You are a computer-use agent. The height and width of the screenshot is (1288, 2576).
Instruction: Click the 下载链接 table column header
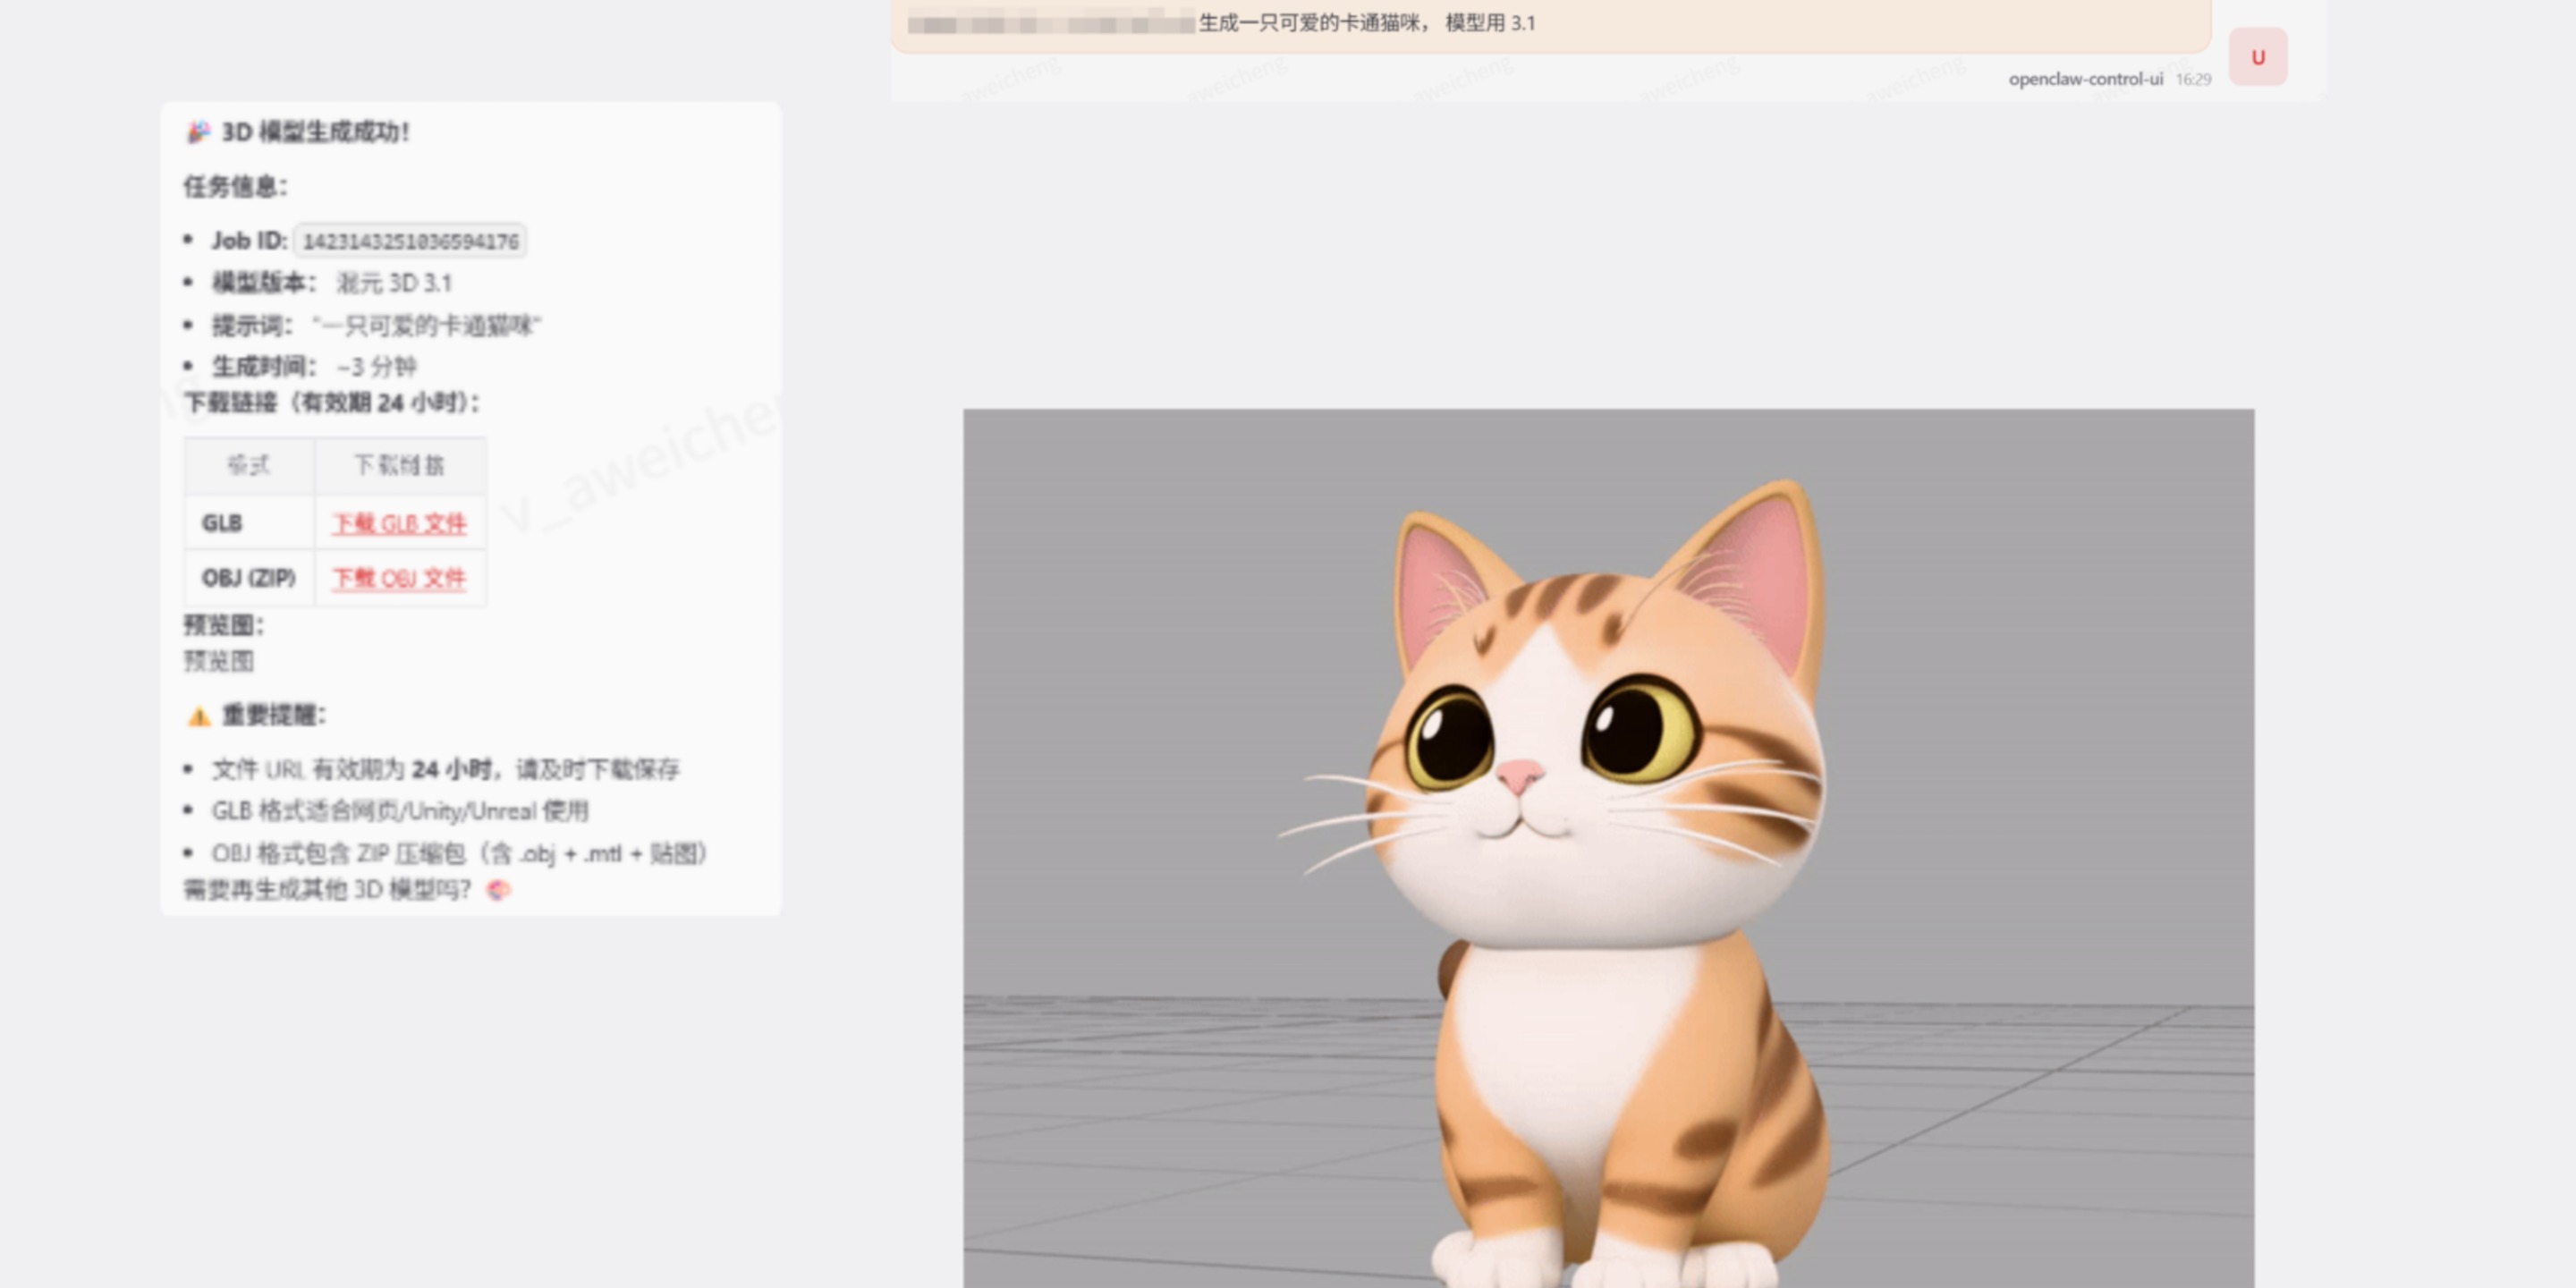(399, 465)
